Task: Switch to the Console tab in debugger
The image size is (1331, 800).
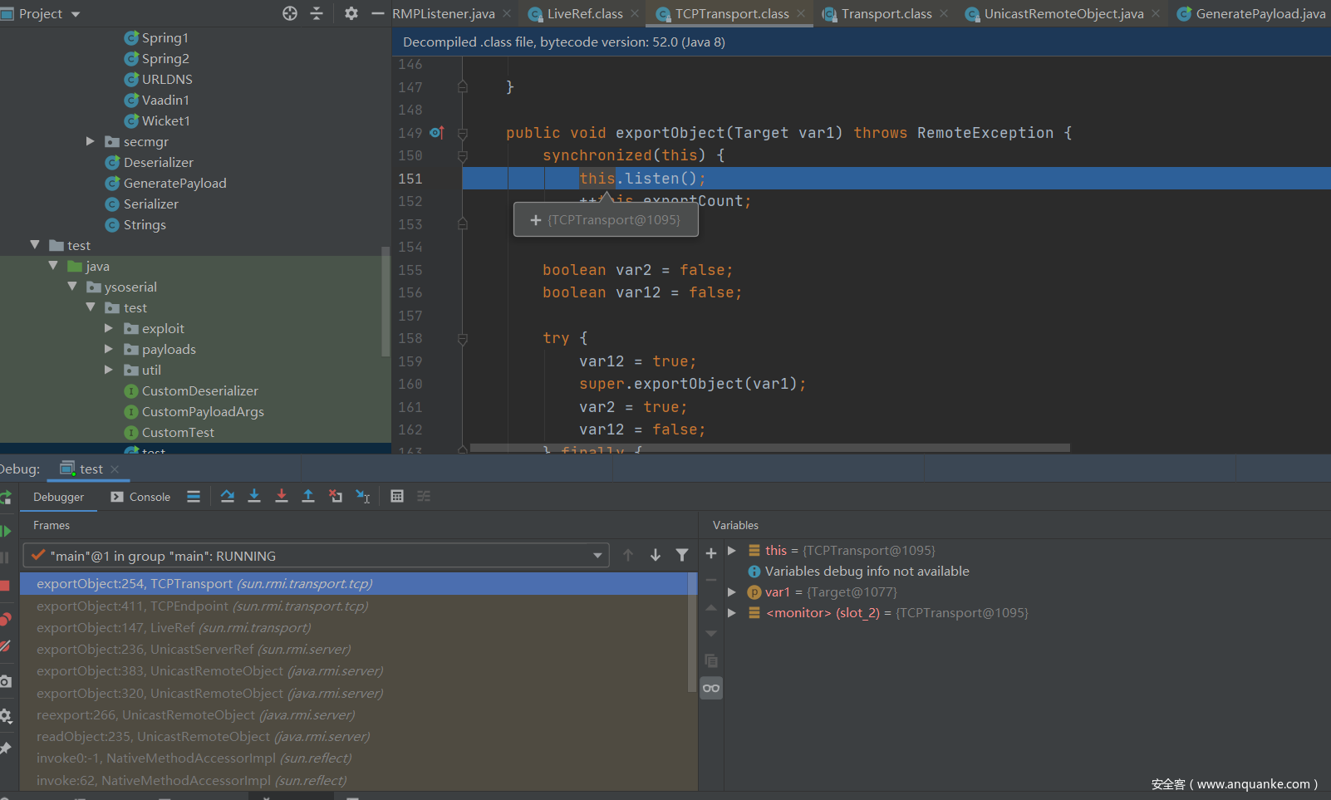Action: (x=140, y=497)
